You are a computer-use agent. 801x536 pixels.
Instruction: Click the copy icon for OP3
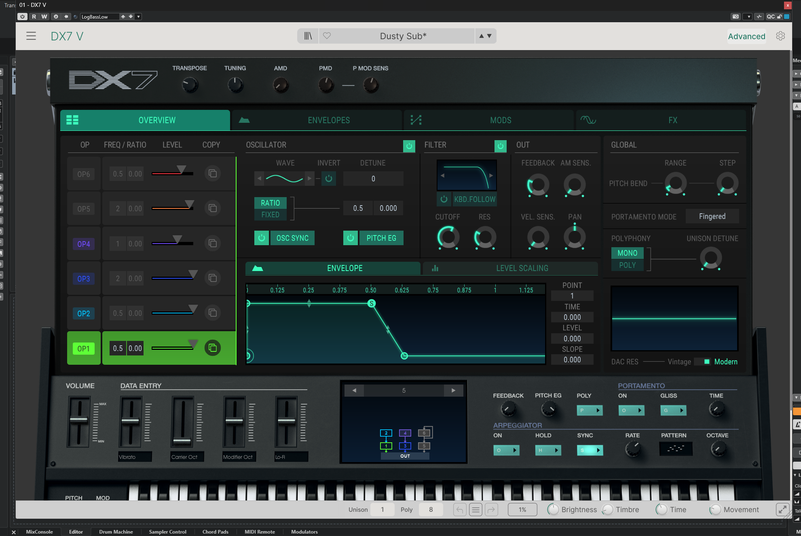213,278
